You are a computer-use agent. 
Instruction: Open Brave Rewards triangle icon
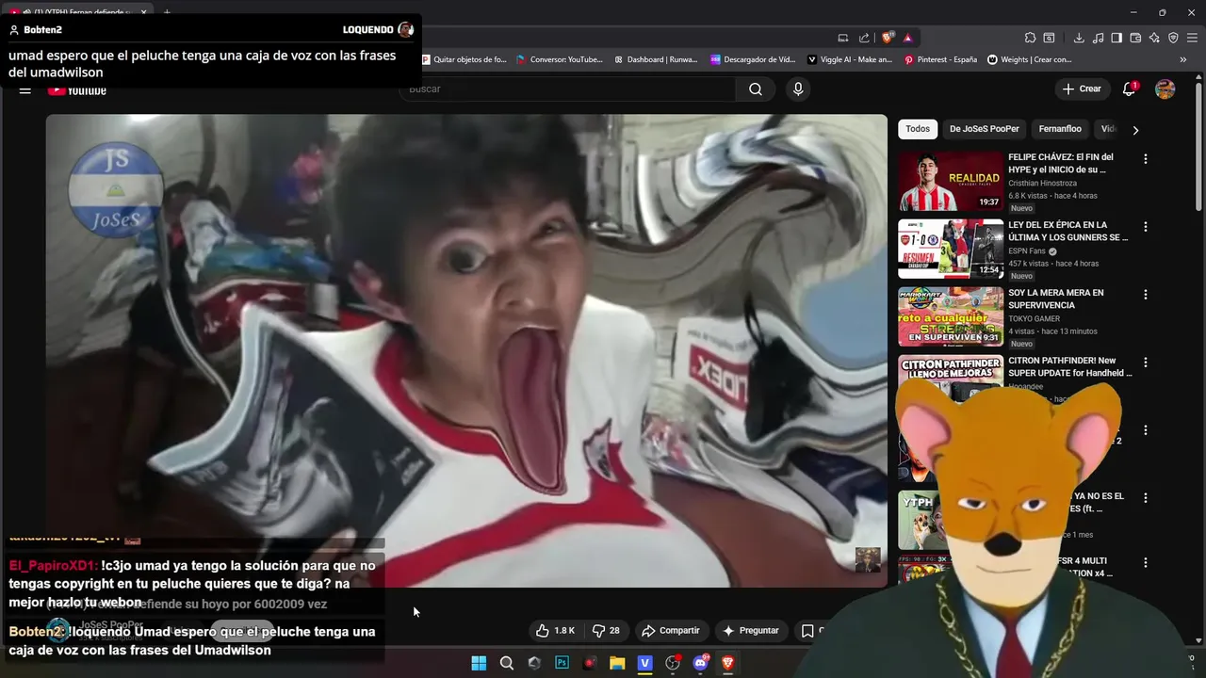point(907,38)
